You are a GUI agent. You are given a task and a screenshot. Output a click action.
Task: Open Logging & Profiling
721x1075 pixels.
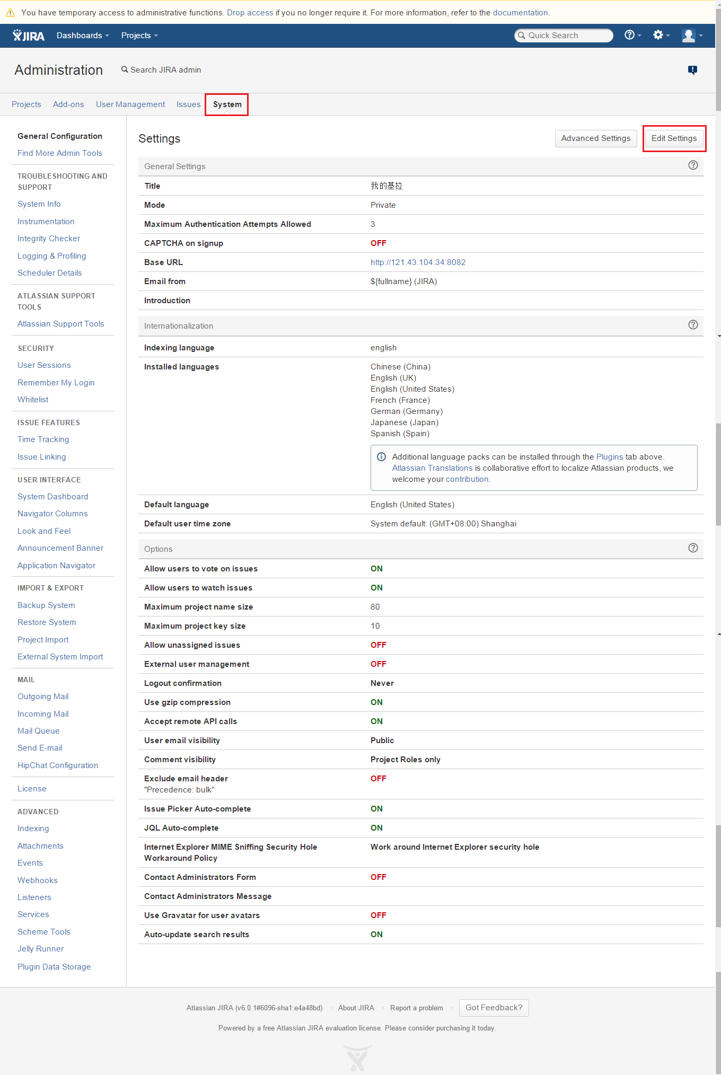point(52,256)
